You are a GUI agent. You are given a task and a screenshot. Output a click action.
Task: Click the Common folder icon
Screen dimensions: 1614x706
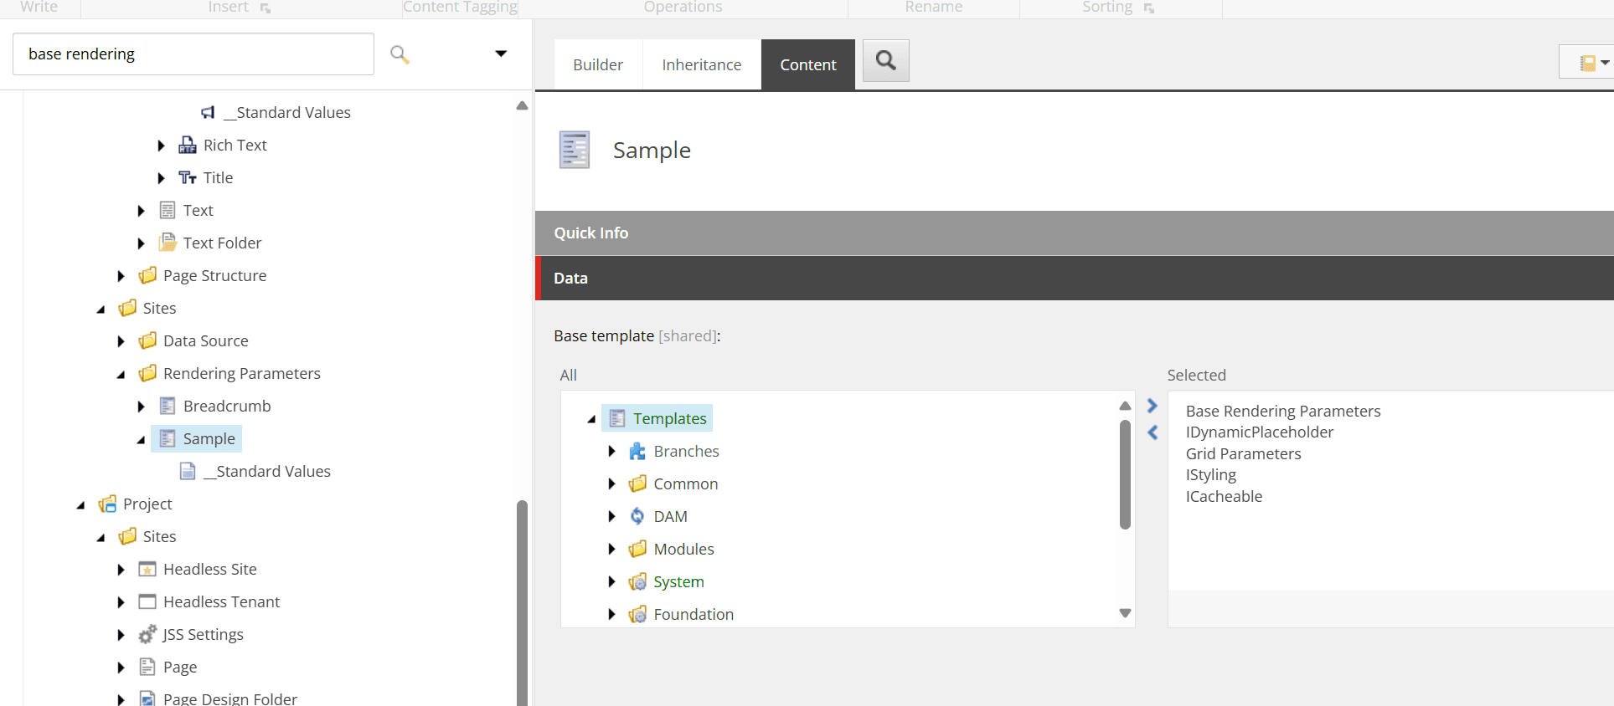click(637, 483)
